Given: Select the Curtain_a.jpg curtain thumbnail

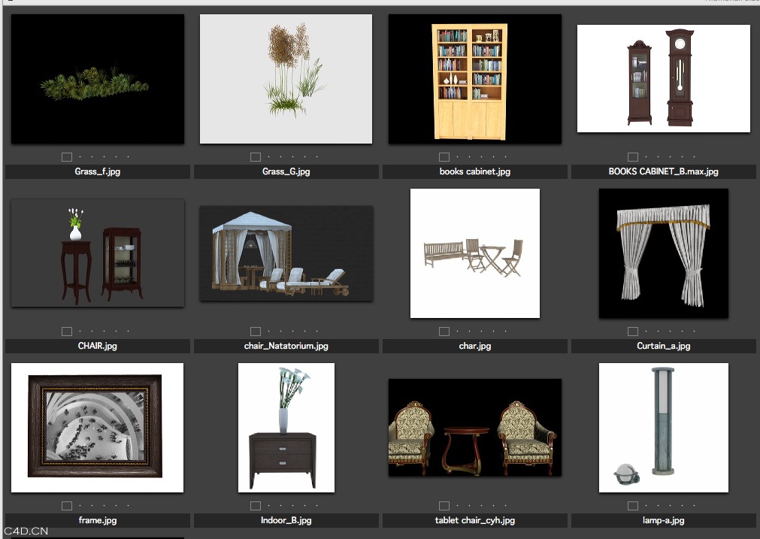Looking at the screenshot, I should pos(664,253).
